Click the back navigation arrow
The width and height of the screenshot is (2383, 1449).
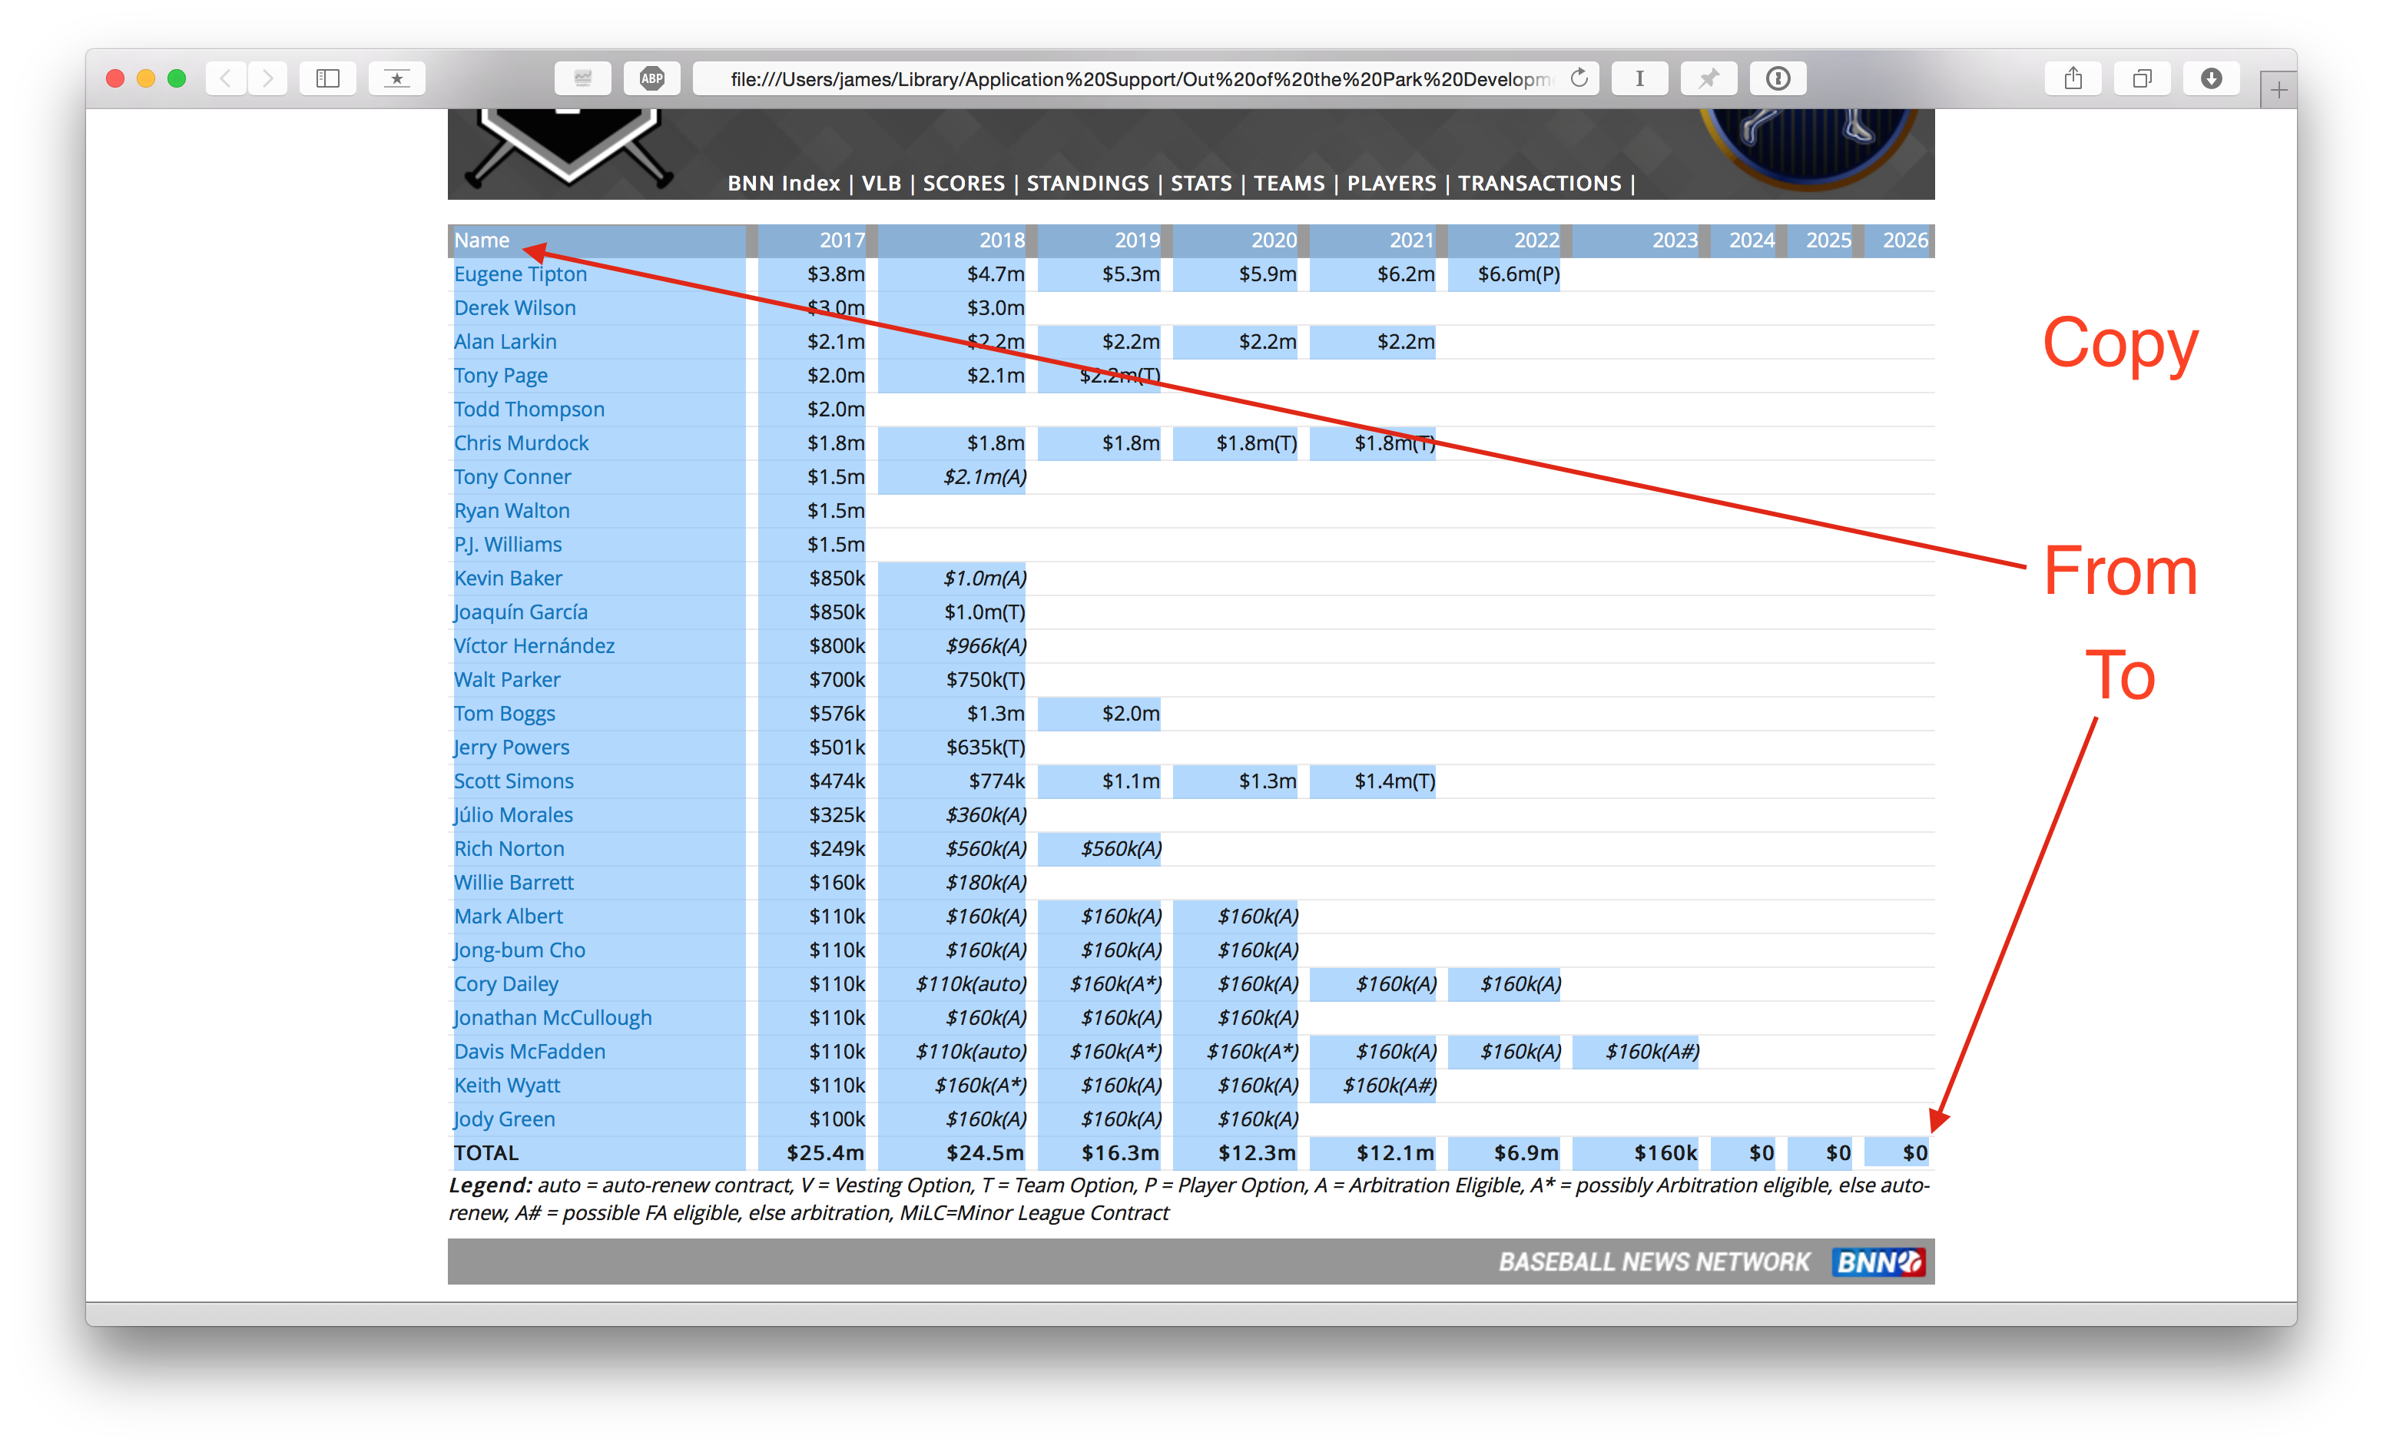click(225, 78)
